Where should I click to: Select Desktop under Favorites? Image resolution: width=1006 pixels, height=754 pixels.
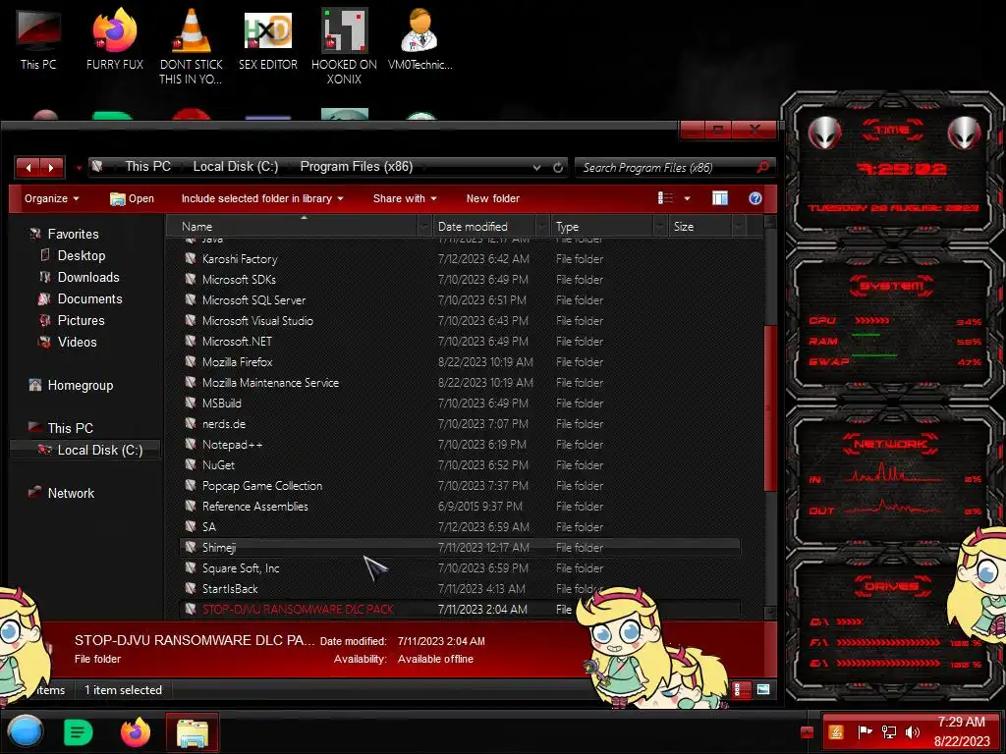[x=81, y=255]
